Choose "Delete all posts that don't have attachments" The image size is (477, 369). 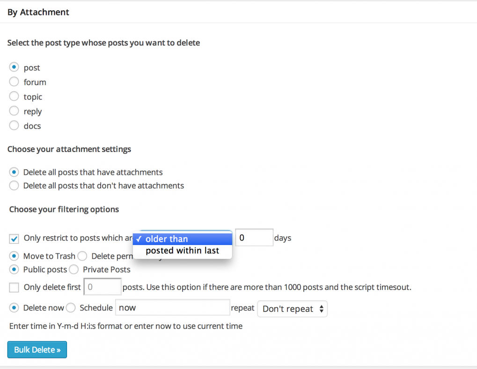pos(14,185)
